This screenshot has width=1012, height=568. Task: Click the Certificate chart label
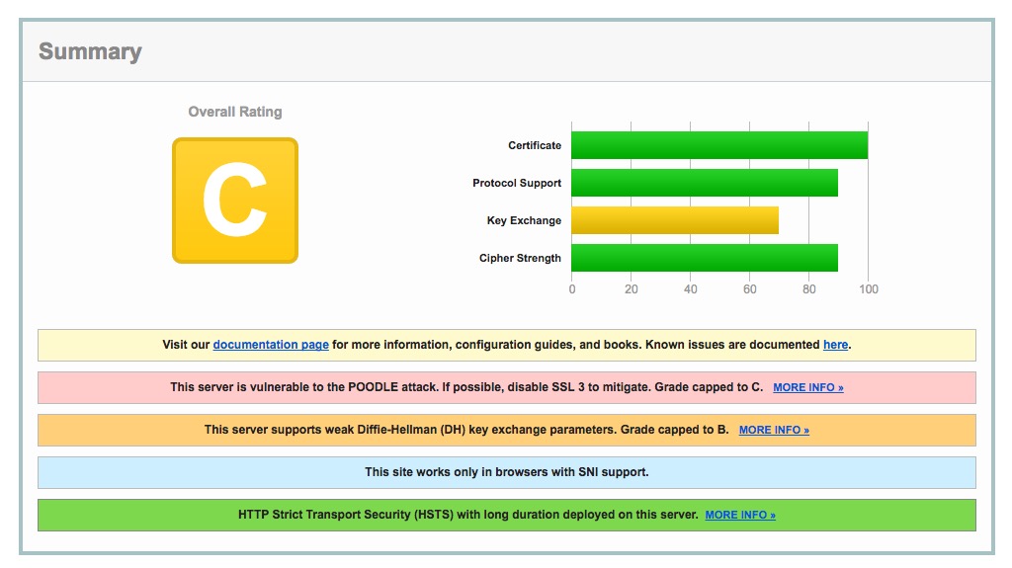(535, 145)
